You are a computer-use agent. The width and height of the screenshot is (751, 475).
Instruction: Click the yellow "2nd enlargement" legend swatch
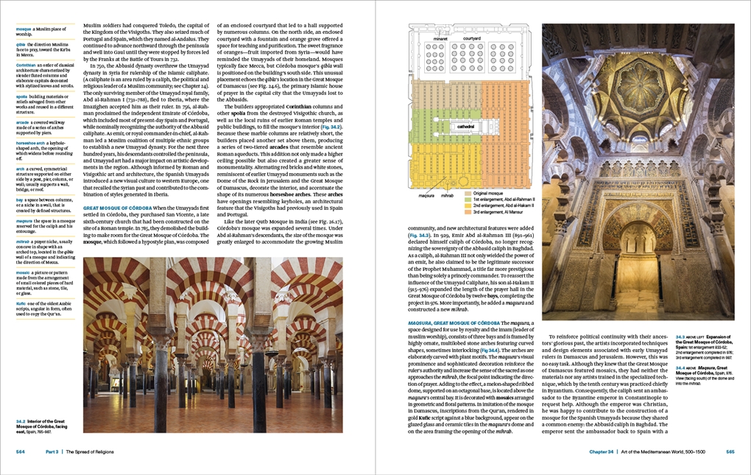point(469,206)
